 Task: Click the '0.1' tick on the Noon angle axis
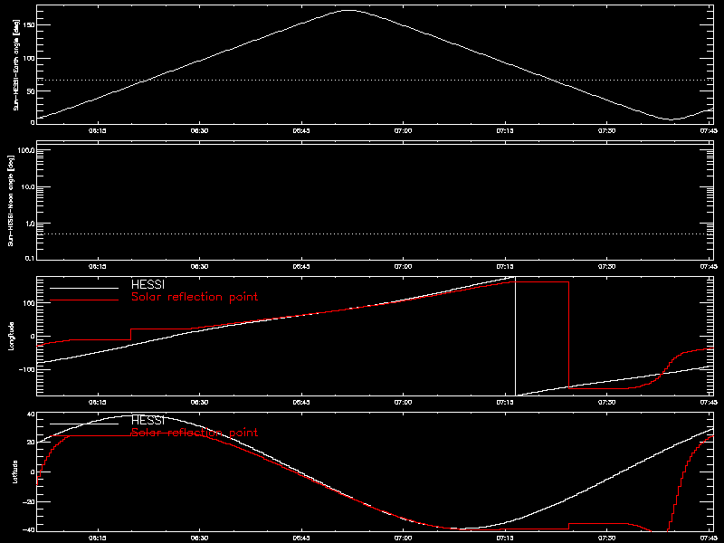(x=29, y=258)
